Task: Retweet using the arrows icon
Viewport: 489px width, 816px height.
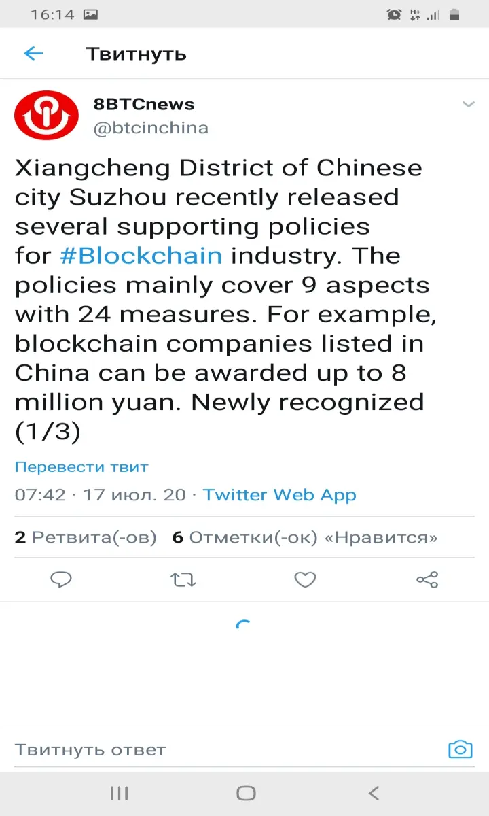Action: [x=183, y=579]
